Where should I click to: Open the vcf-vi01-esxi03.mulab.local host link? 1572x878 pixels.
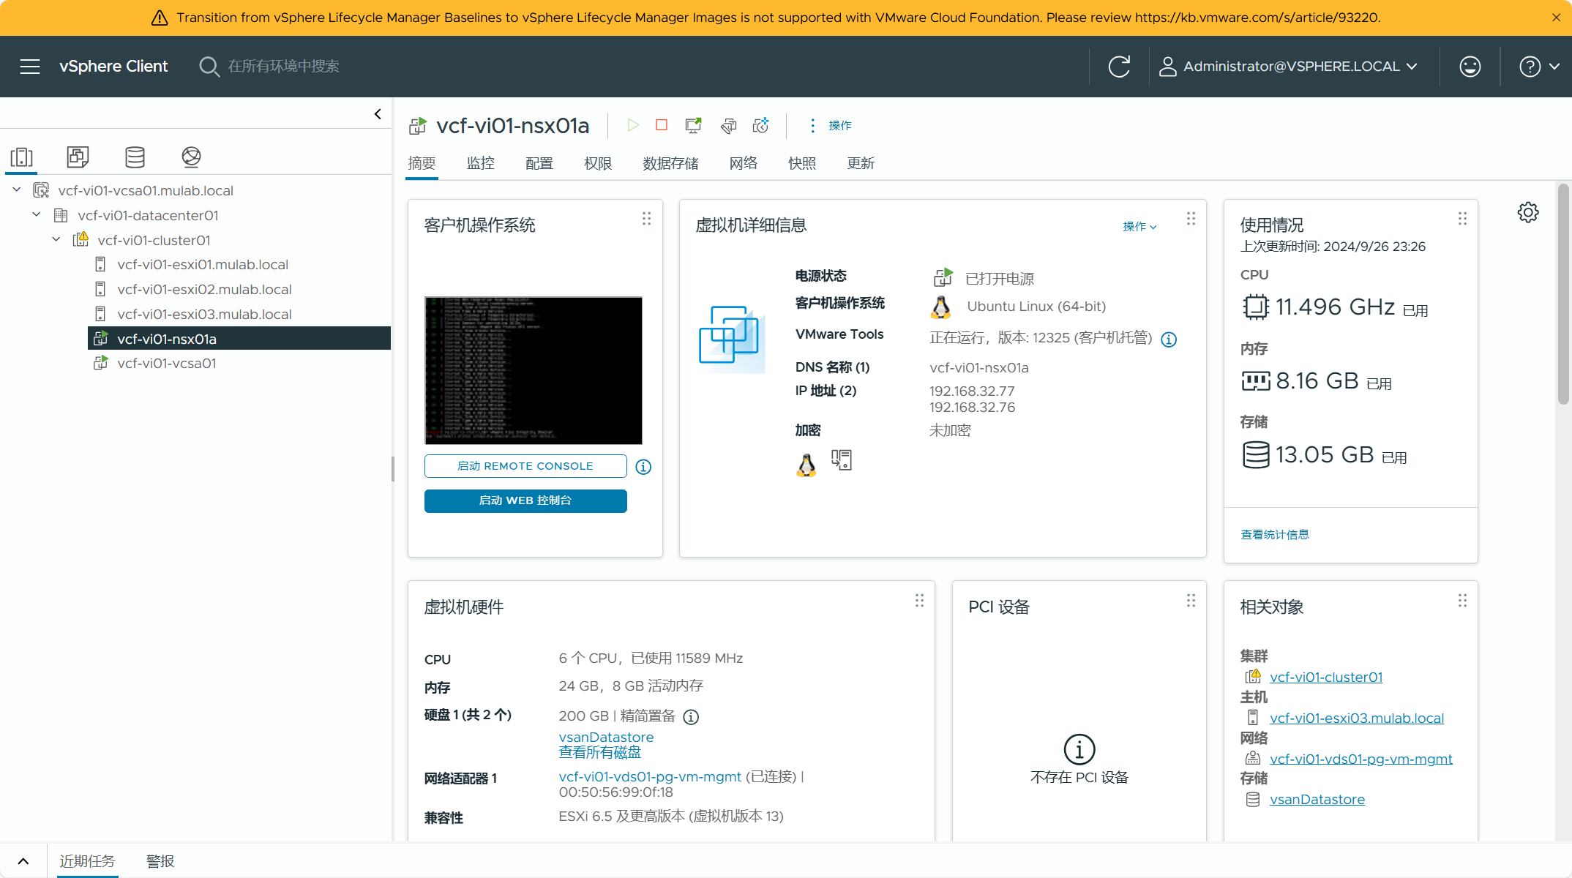(x=1357, y=718)
